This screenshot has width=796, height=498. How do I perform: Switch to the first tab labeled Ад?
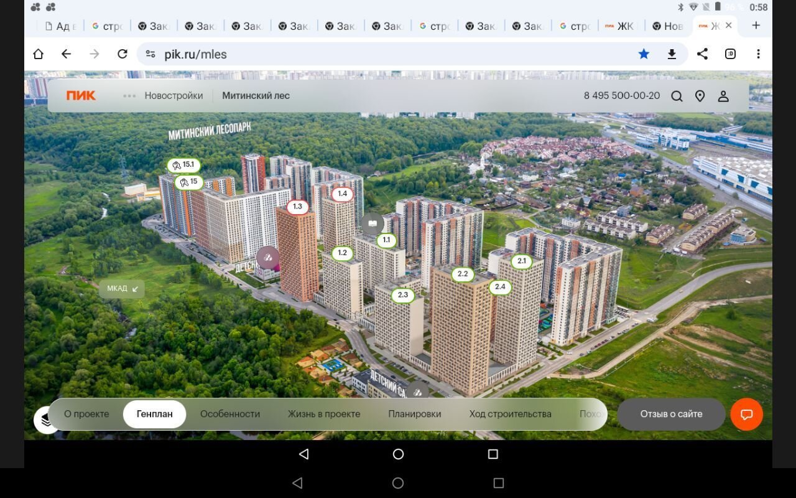(60, 26)
